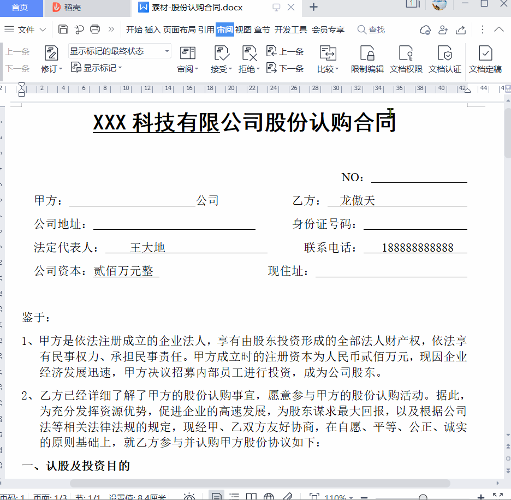511x500 pixels.
Task: Open the 章节 ribbon tab
Action: click(x=262, y=29)
